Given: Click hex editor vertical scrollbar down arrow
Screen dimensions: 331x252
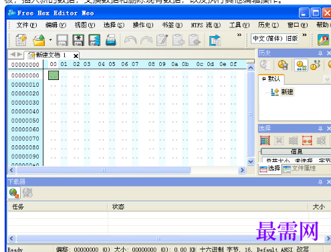Looking at the screenshot, I should 251,161.
